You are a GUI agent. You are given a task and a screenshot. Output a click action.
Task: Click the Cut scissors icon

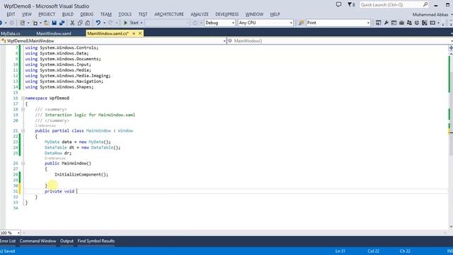(72, 23)
